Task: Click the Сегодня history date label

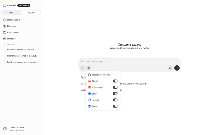Action: click(x=11, y=44)
